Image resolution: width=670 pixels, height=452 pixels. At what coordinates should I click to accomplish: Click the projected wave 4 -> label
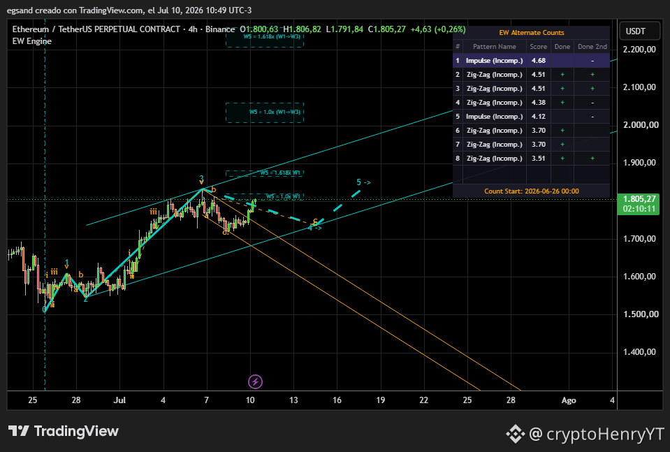314,228
